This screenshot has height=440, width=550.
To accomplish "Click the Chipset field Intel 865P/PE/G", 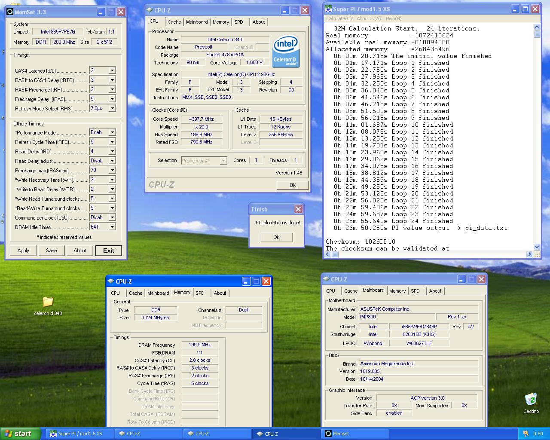I will (58, 32).
